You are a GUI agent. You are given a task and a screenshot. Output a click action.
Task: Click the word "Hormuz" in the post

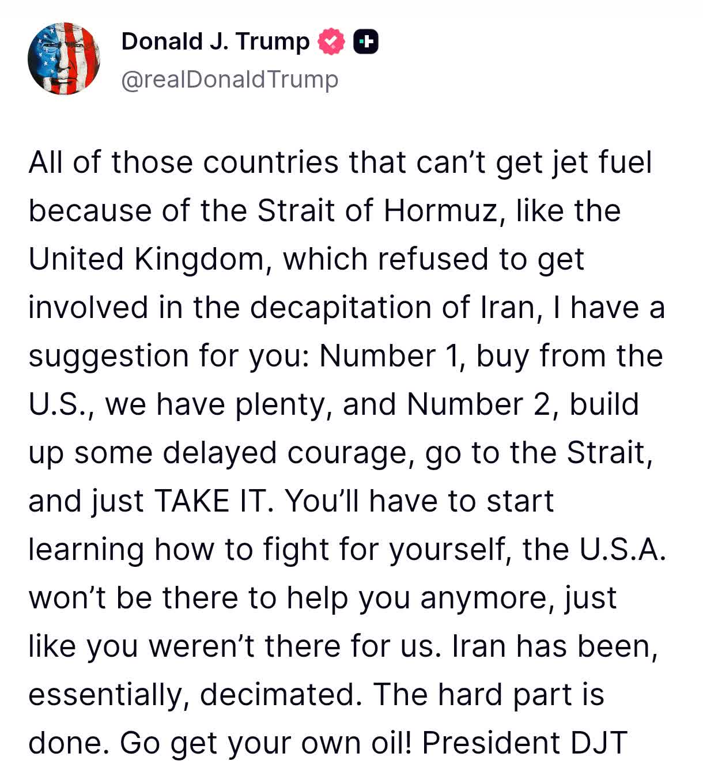[440, 211]
